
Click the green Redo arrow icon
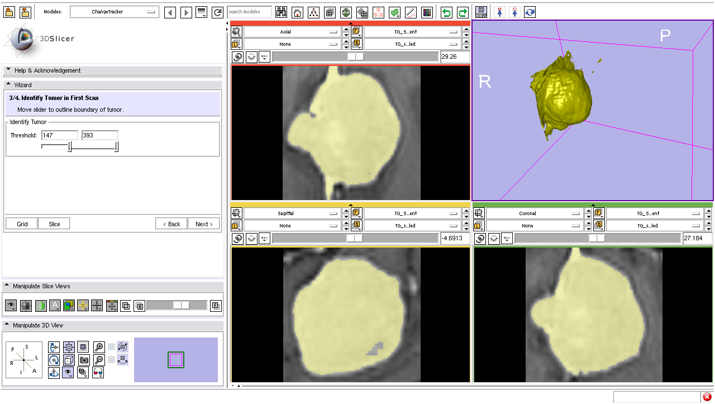coord(463,12)
